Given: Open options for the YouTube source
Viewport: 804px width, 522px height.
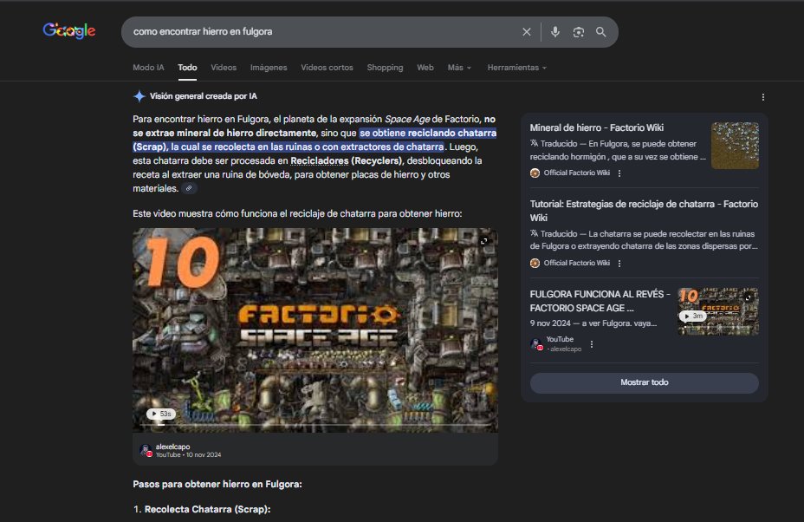Looking at the screenshot, I should 592,344.
